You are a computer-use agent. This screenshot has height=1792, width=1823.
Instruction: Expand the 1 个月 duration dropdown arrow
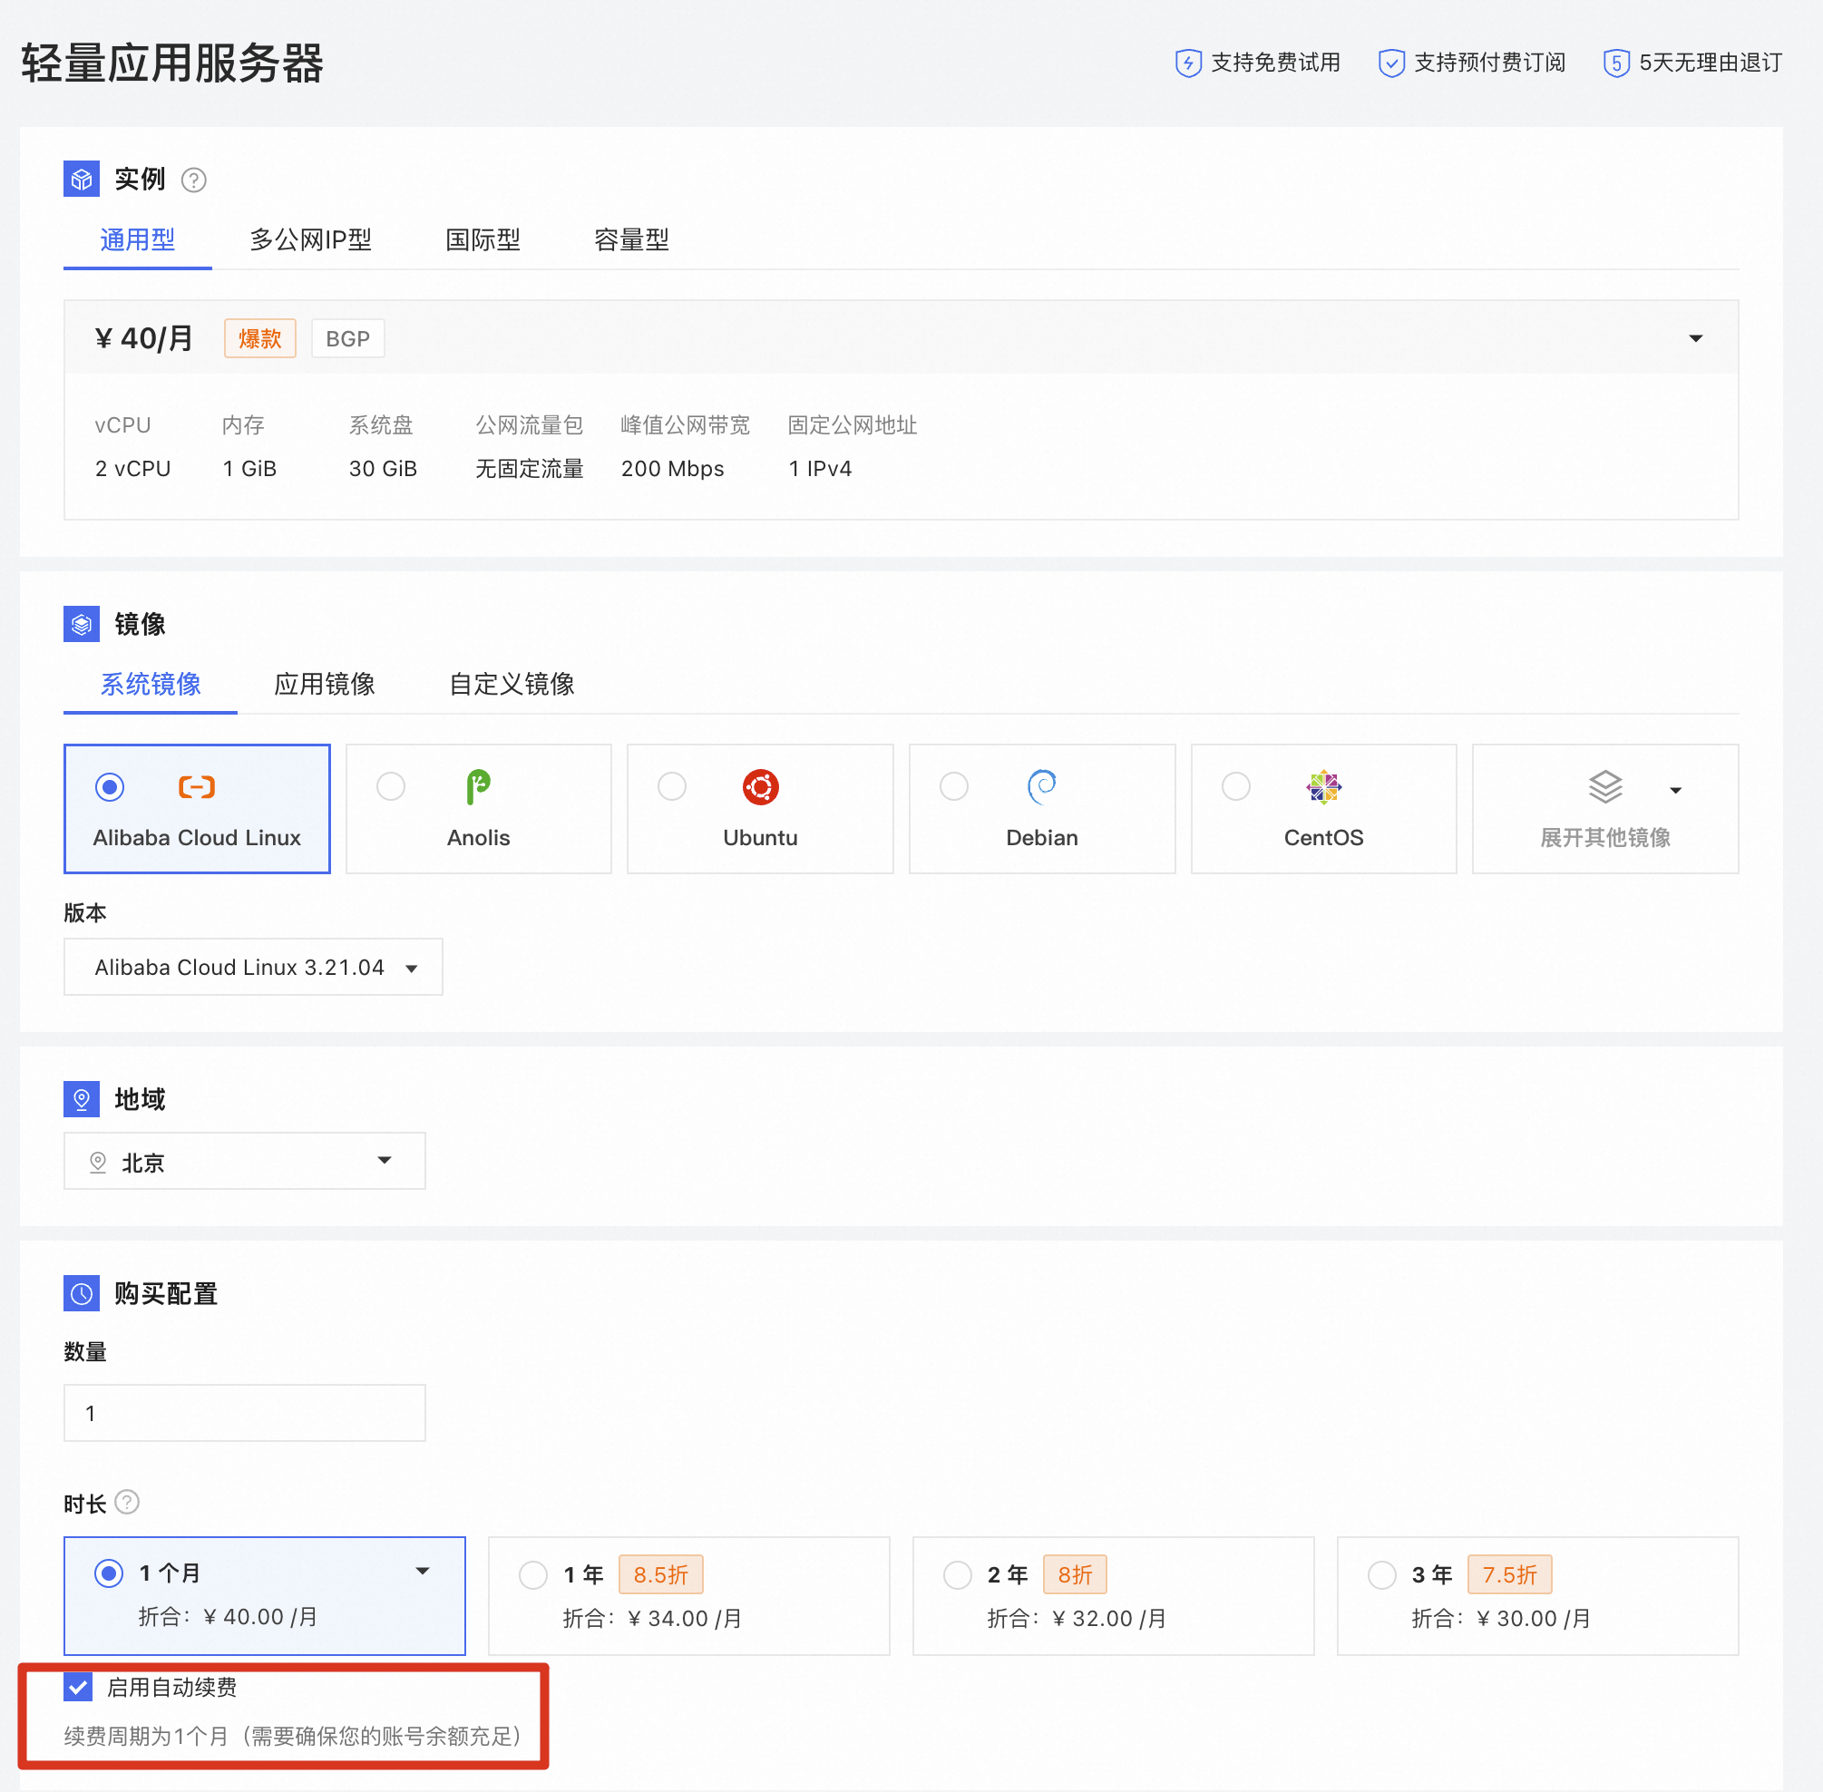tap(423, 1571)
